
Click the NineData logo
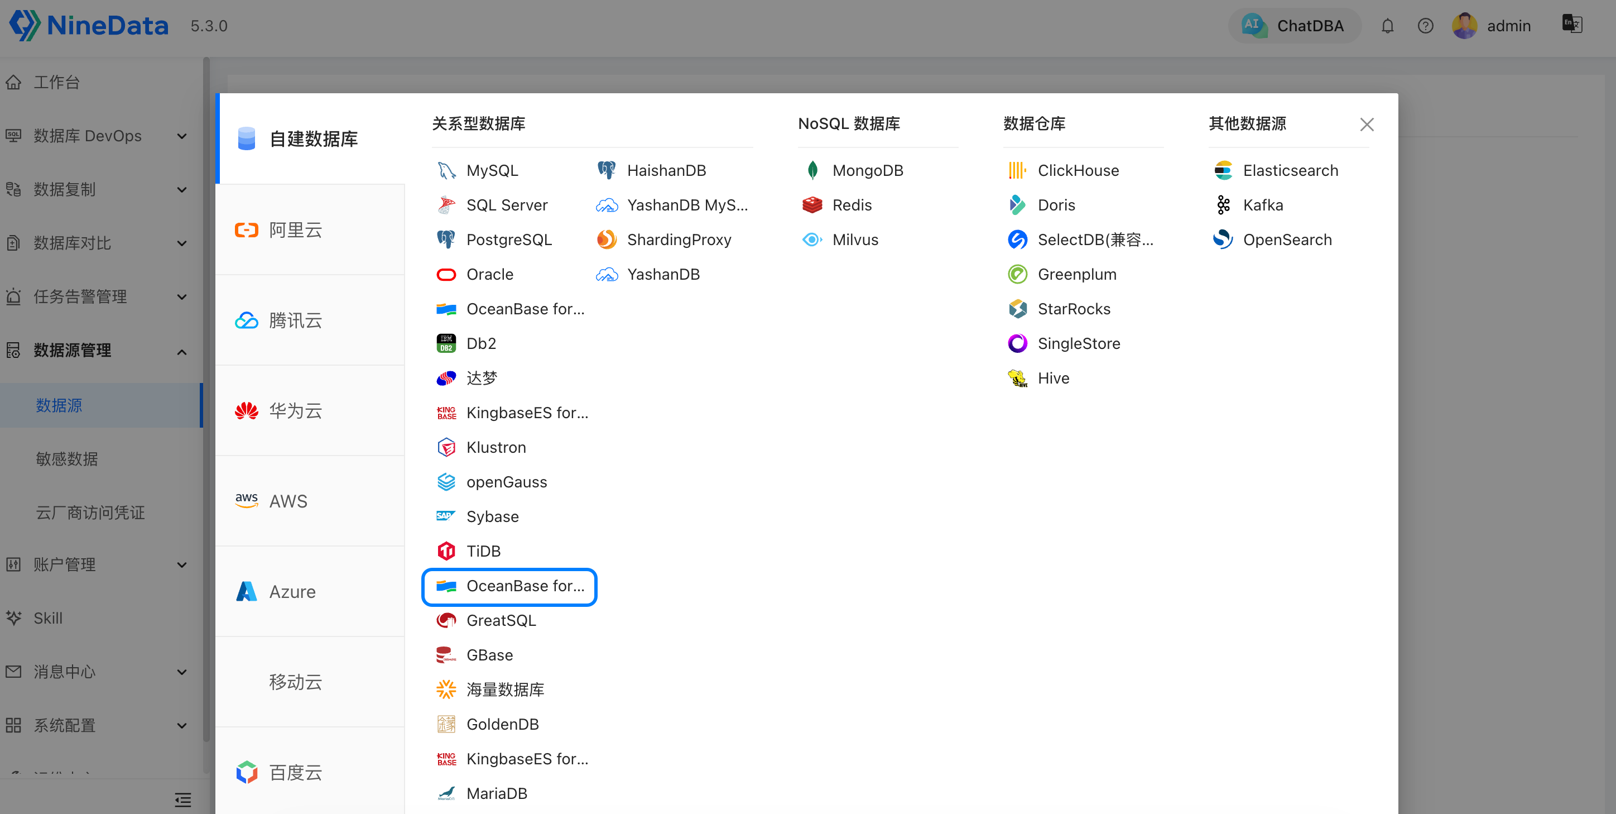click(x=89, y=26)
